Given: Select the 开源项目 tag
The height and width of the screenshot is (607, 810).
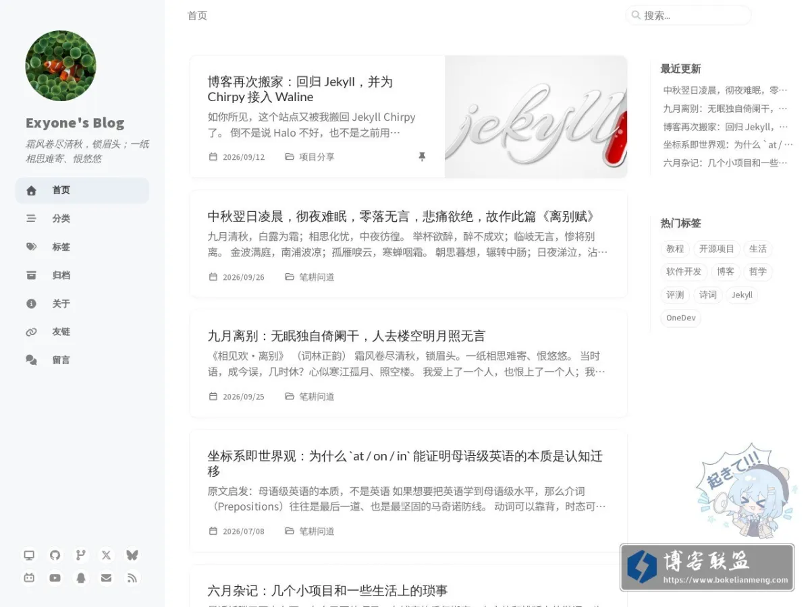Looking at the screenshot, I should [717, 249].
